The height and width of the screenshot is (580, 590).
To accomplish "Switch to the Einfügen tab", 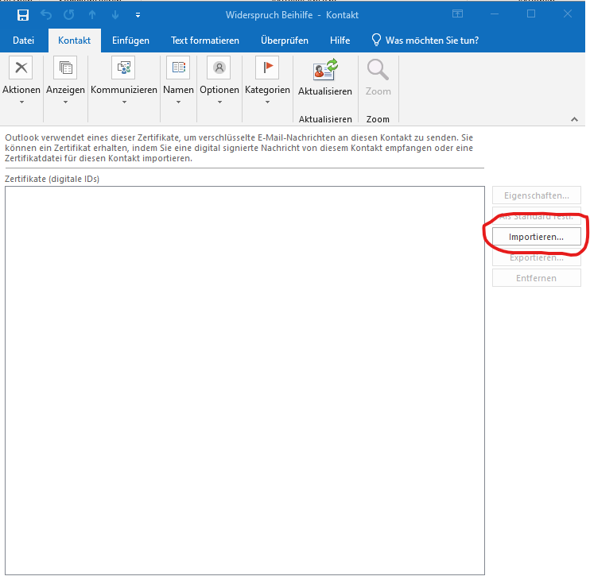I will [130, 41].
